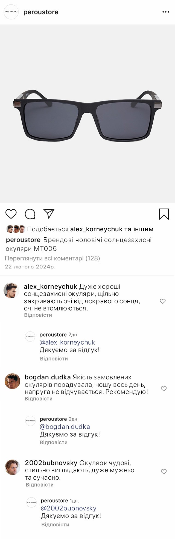Open three-dot more options menu
175x539 pixels.
[166, 12]
